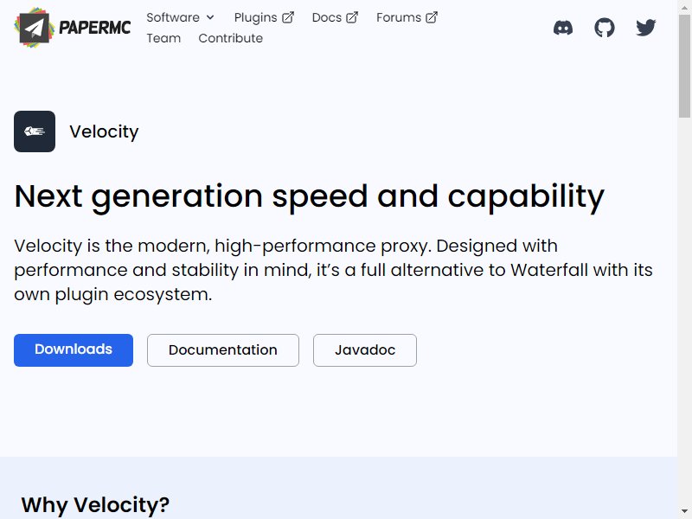Click the 'Velocity' product name text
692x519 pixels.
tap(104, 131)
